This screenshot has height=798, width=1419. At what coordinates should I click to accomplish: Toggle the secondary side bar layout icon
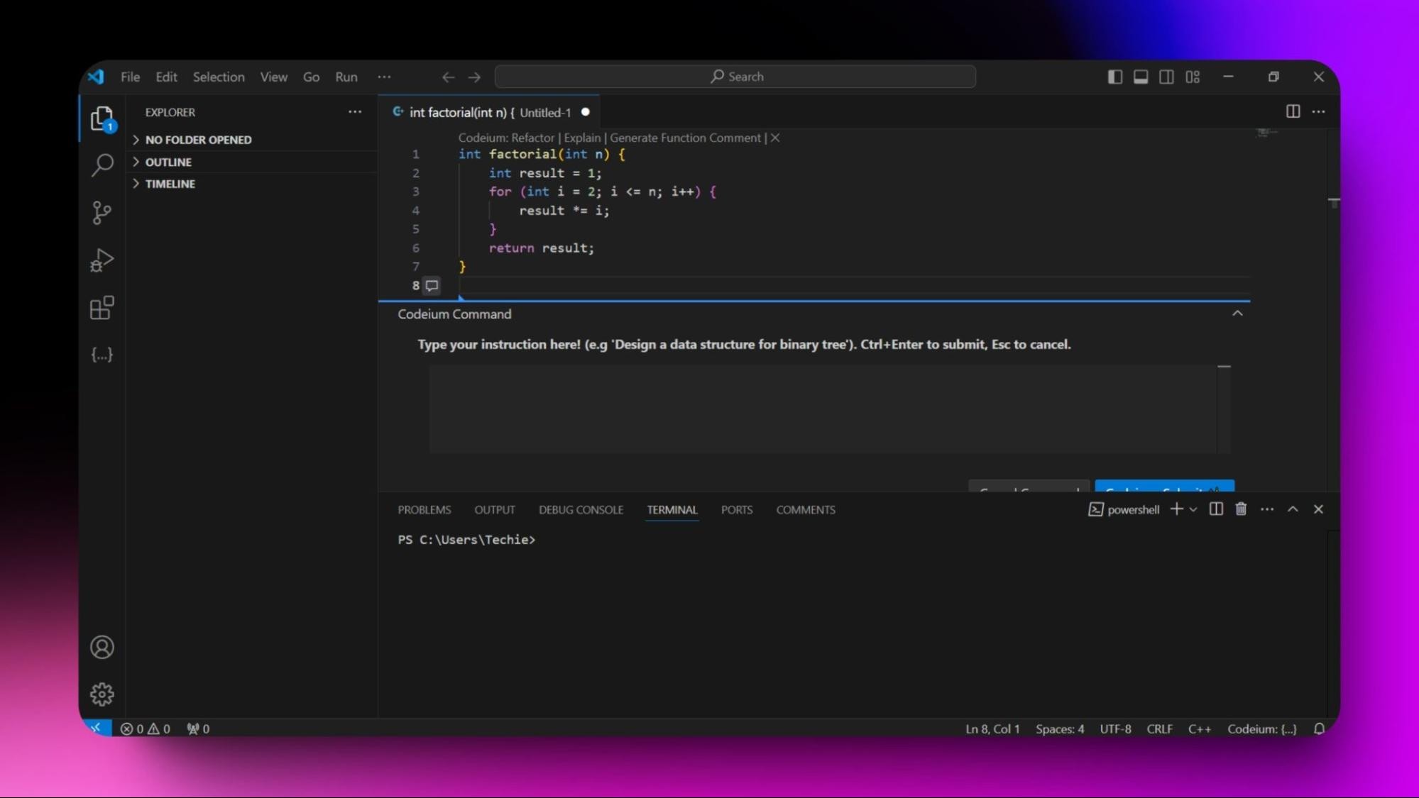1166,77
